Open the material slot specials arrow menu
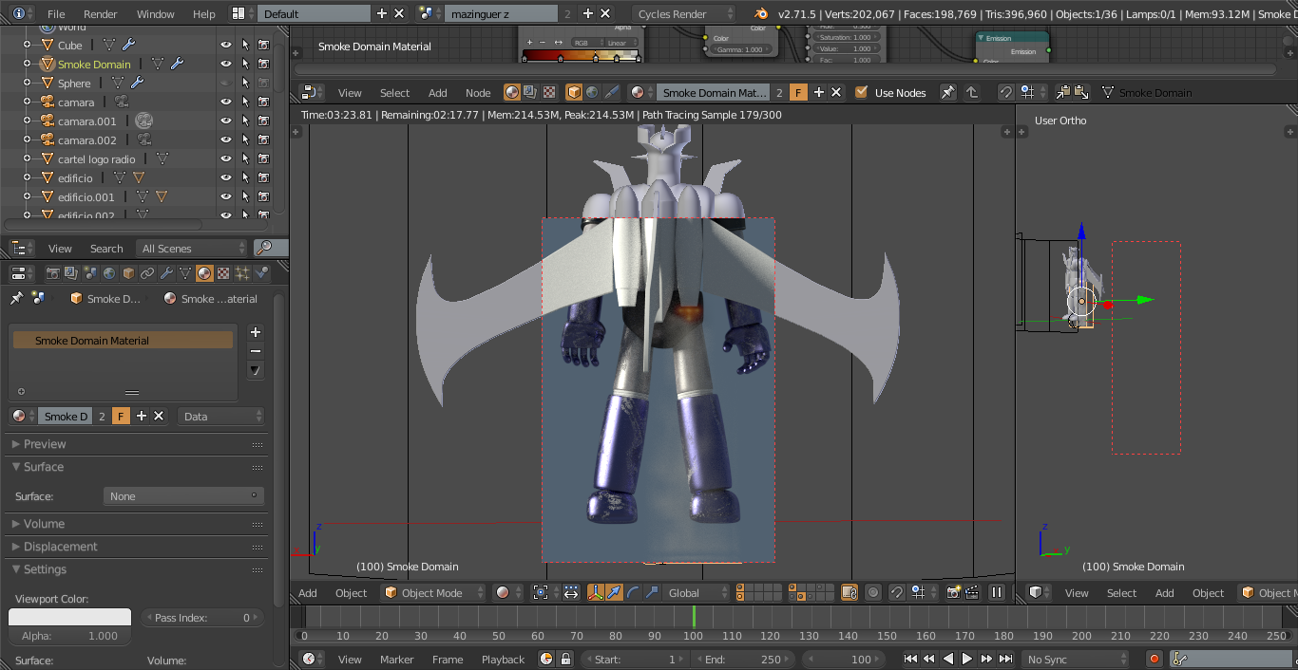Viewport: 1298px width, 670px height. [255, 370]
